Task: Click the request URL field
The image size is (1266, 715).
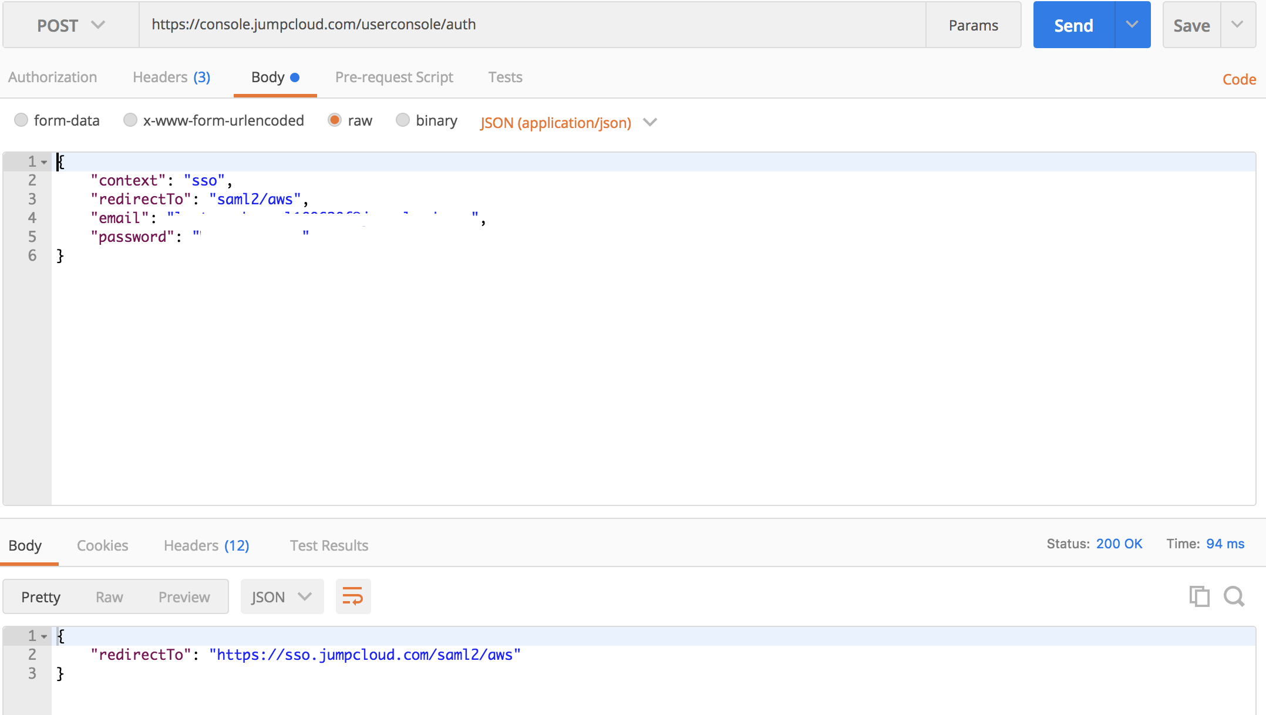Action: pos(528,25)
